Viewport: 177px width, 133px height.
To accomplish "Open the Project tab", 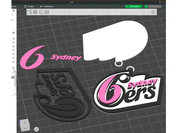I will point(29,6).
